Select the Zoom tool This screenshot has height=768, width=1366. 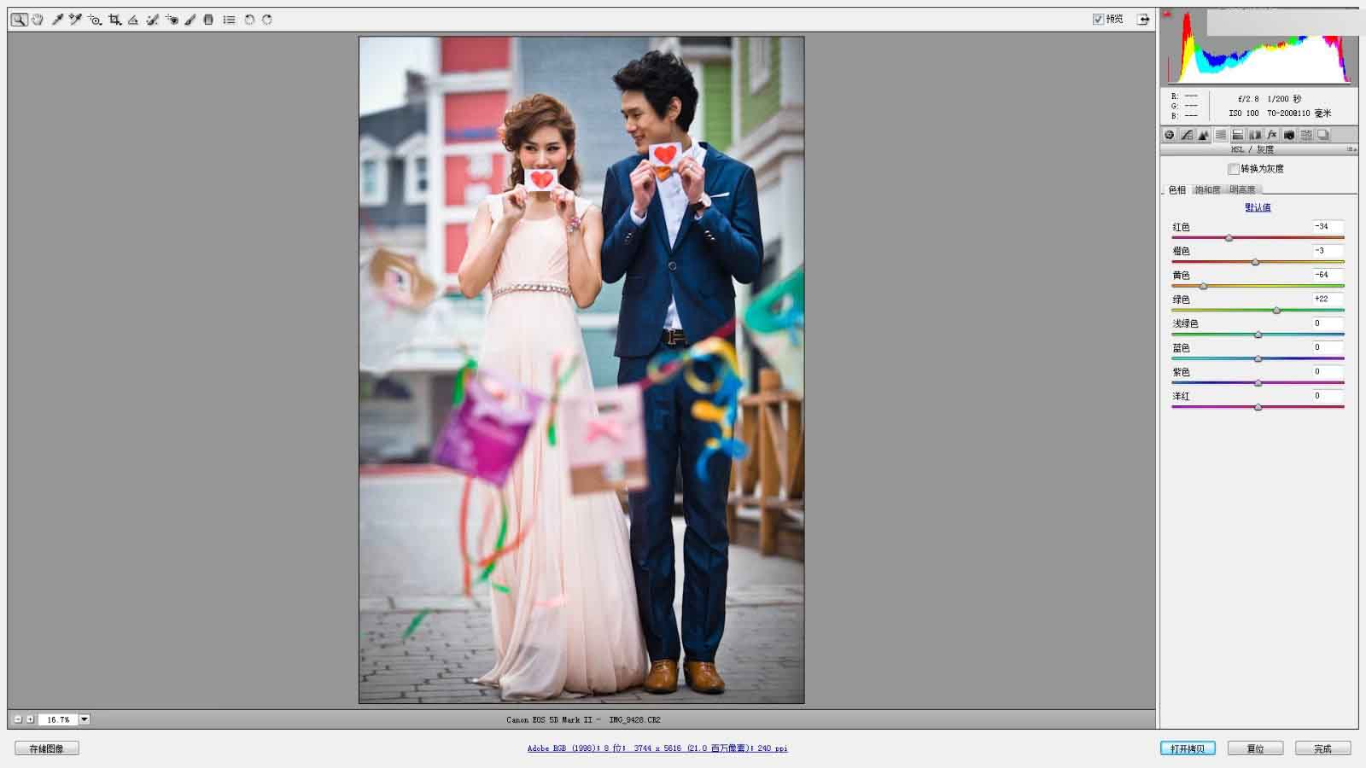click(19, 20)
